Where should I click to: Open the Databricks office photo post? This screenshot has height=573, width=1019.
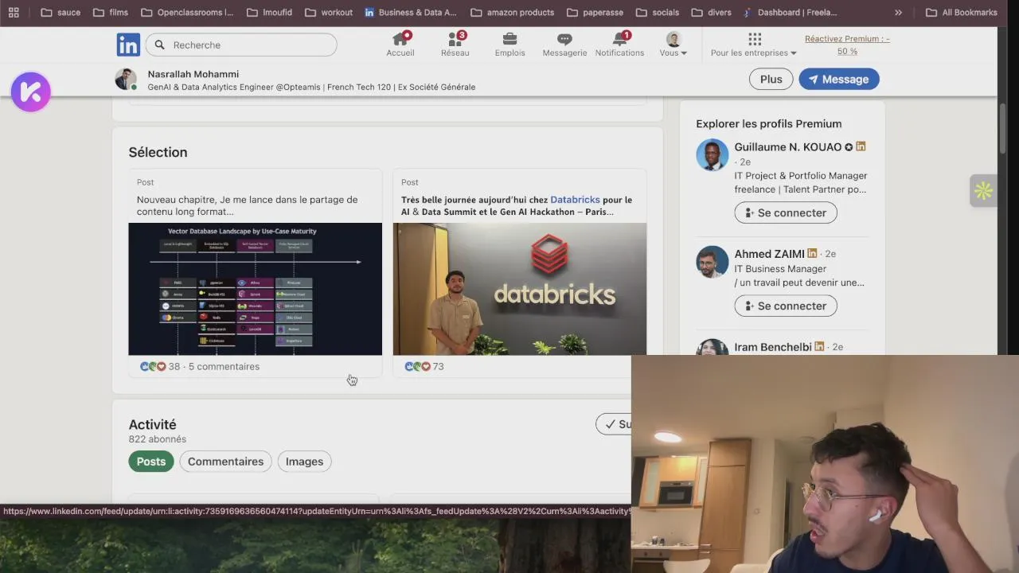click(519, 289)
